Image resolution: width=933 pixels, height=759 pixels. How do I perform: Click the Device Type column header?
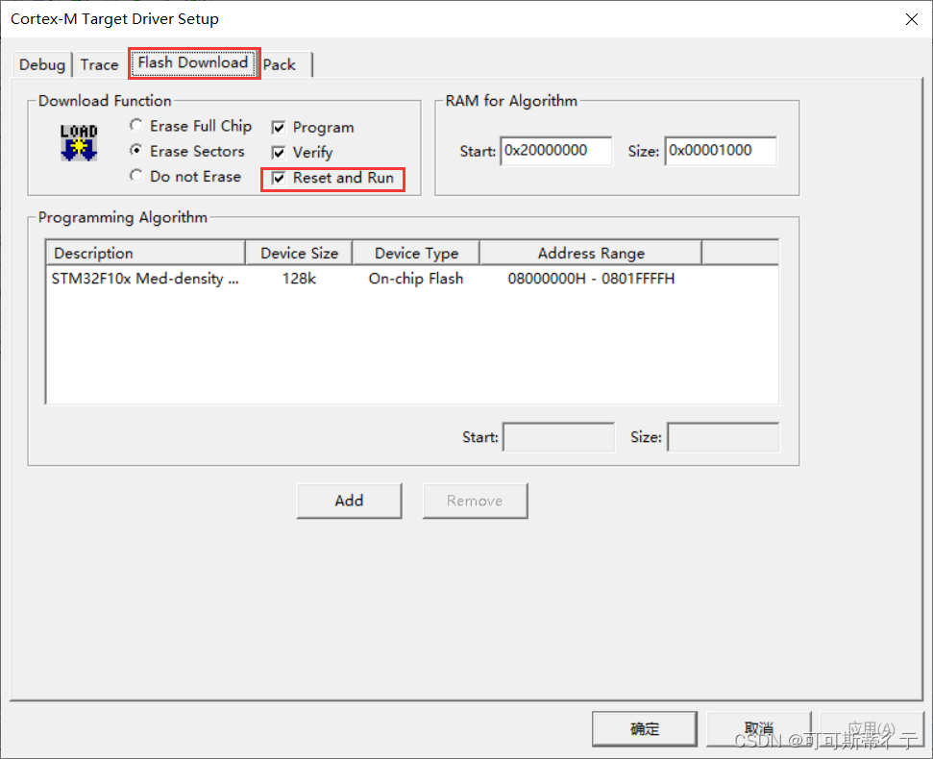click(x=416, y=253)
